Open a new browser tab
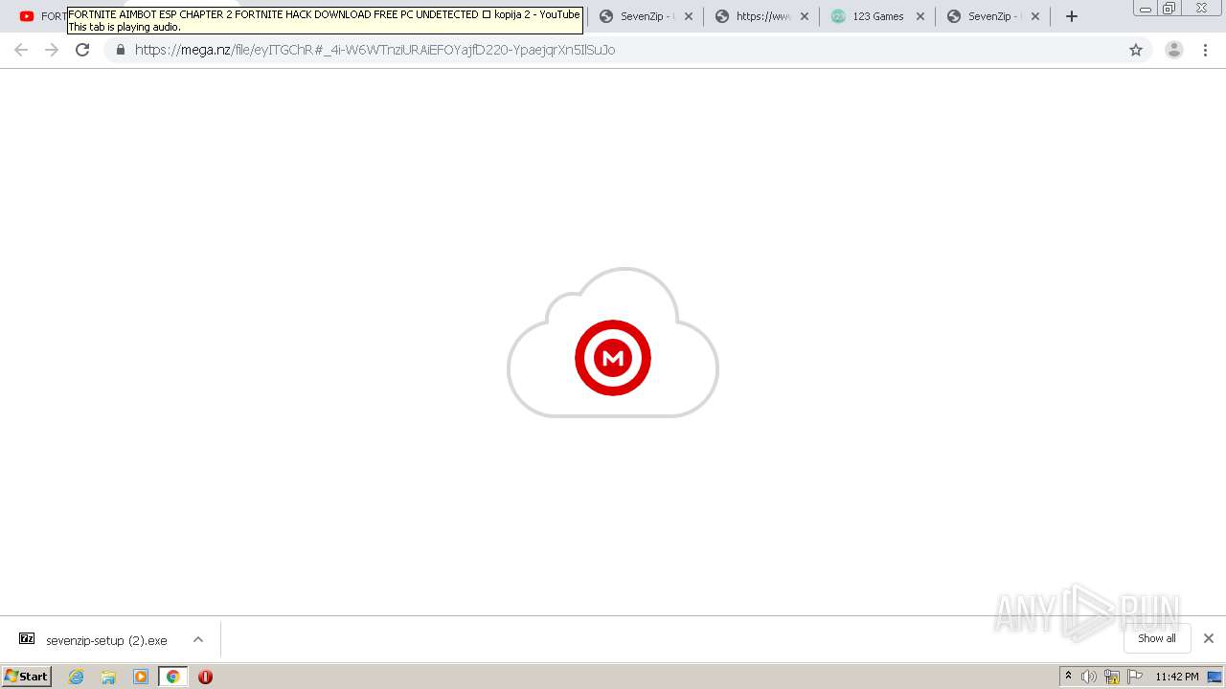1226x689 pixels. coord(1071,16)
